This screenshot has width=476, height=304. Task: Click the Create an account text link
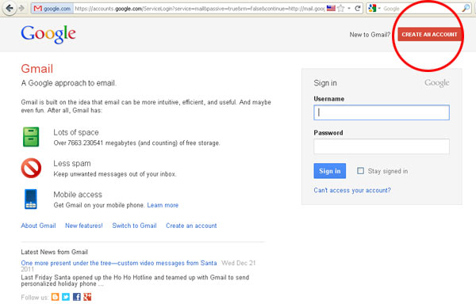click(x=191, y=226)
